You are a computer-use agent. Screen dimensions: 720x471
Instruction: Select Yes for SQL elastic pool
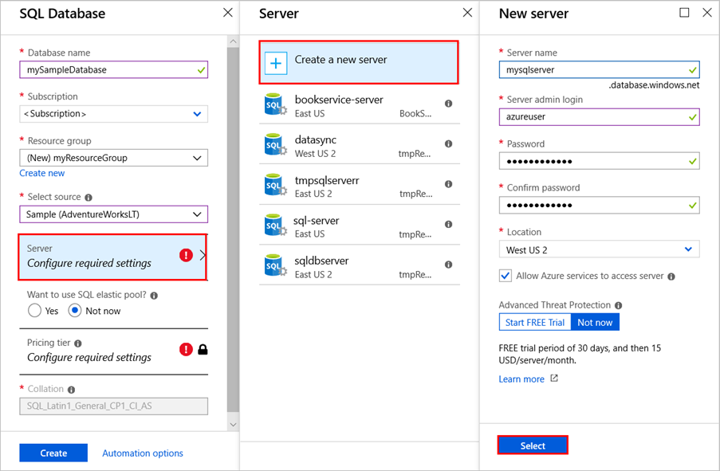click(34, 311)
